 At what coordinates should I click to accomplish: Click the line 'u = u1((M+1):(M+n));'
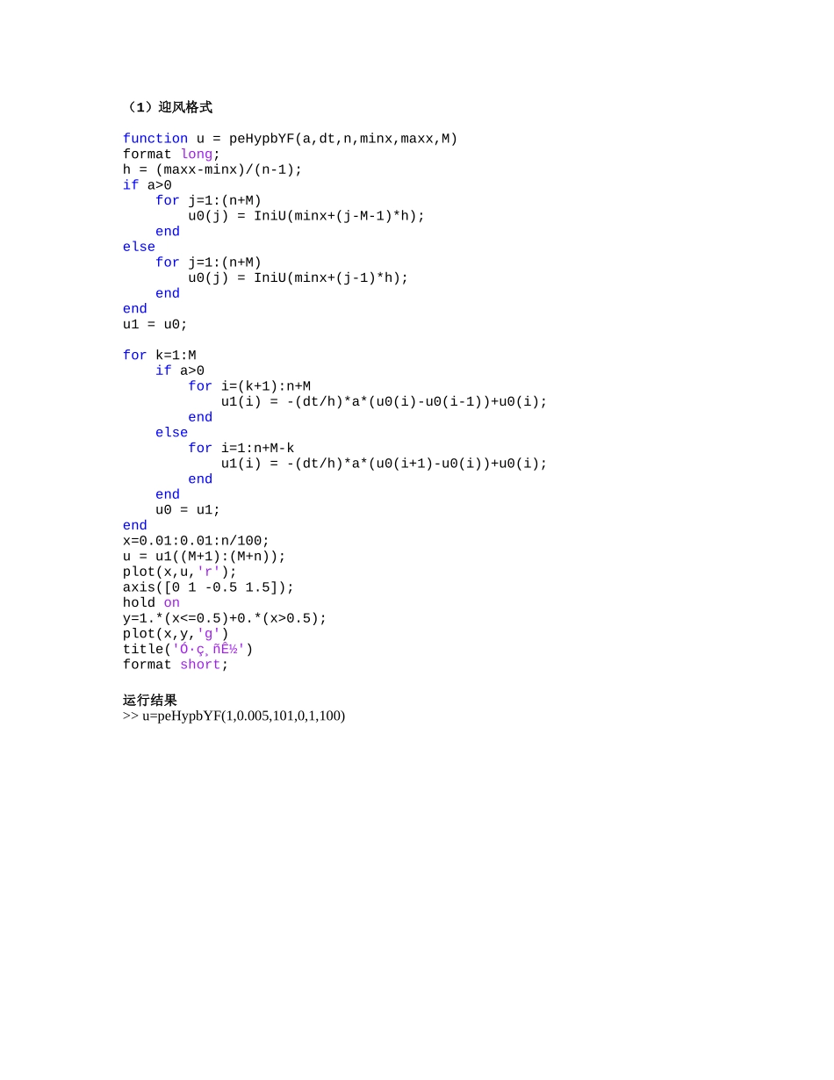(x=205, y=557)
